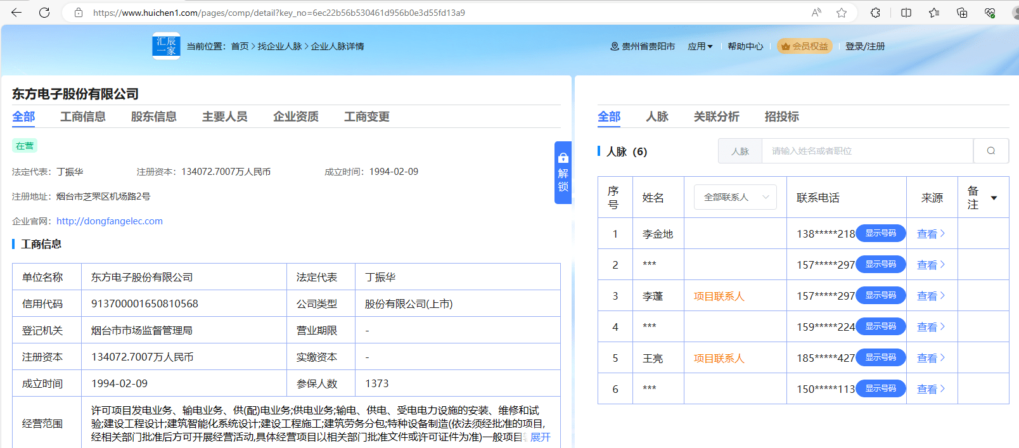Viewport: 1019px width, 448px height.
Task: Click the 找企业人脉 breadcrumb link
Action: (x=279, y=46)
